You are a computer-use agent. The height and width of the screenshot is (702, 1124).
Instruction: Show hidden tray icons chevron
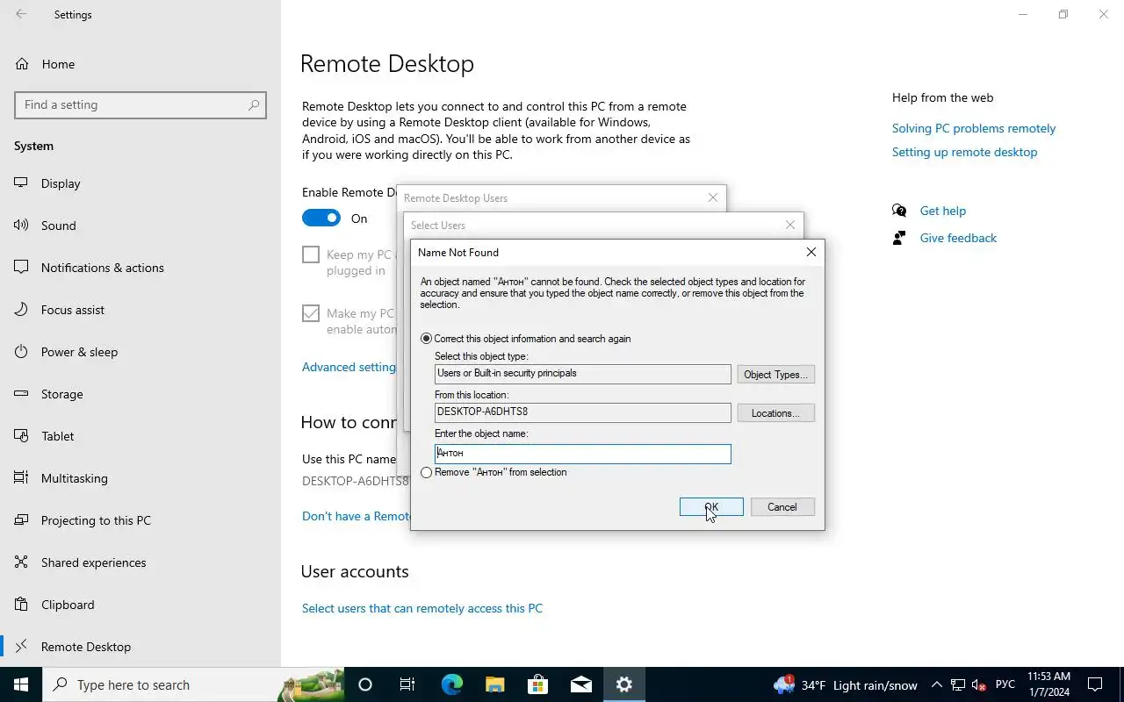pos(936,684)
